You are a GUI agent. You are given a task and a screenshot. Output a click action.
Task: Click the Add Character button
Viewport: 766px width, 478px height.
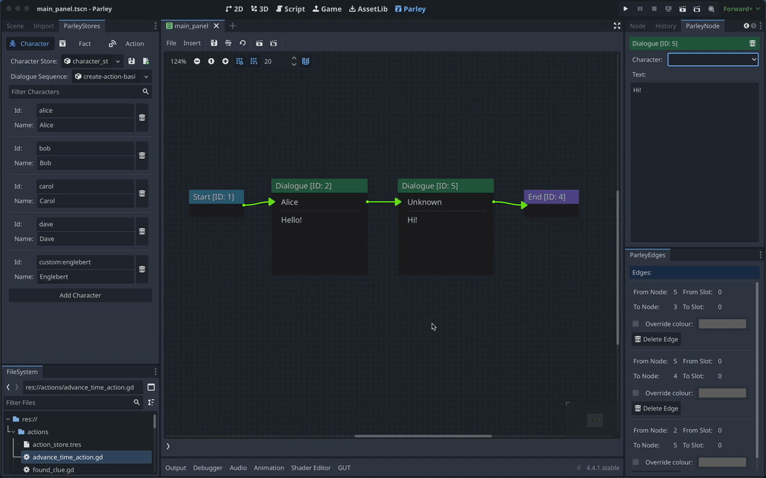(x=80, y=295)
